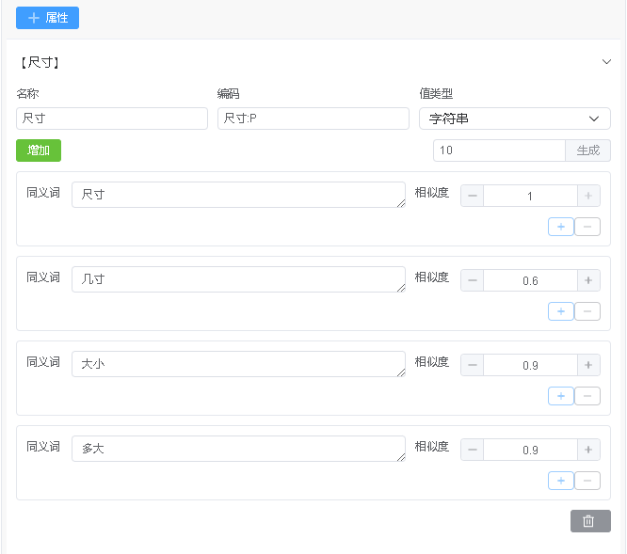Focus the 编码 input field
Image resolution: width=627 pixels, height=554 pixels.
313,119
